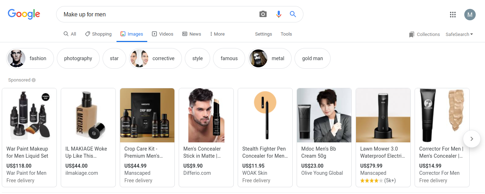The height and width of the screenshot is (194, 485).
Task: Click the US$79.99 price
Action: pos(371,166)
